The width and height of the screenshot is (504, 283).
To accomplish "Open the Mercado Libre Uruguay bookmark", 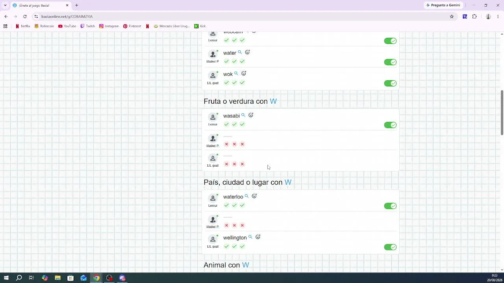I will coord(172,26).
